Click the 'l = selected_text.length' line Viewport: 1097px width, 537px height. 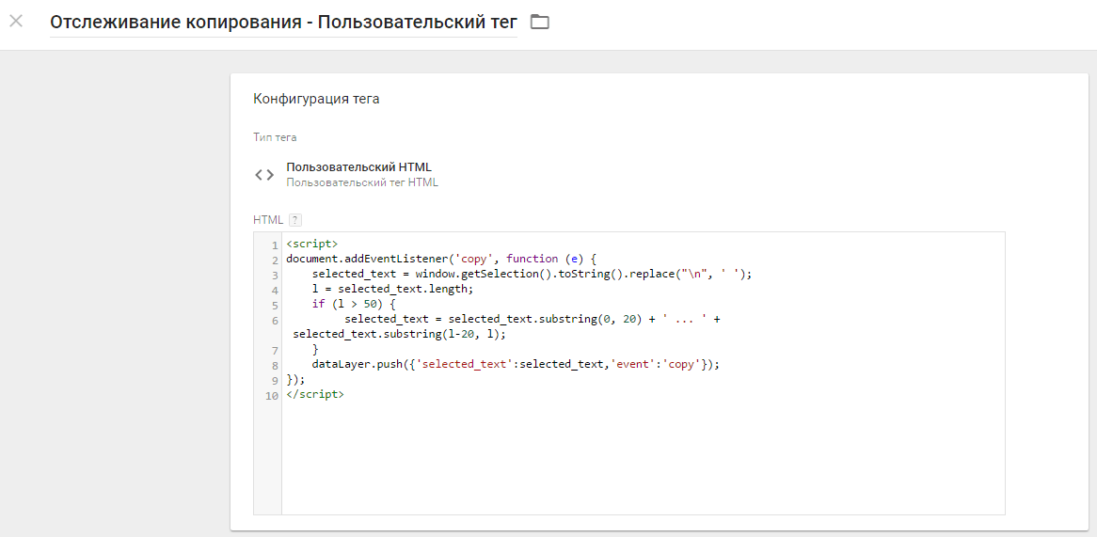pos(393,289)
